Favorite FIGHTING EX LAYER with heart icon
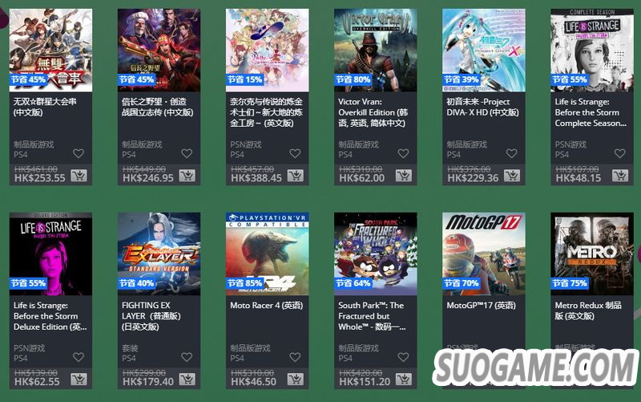Image resolution: width=641 pixels, height=402 pixels. [187, 357]
